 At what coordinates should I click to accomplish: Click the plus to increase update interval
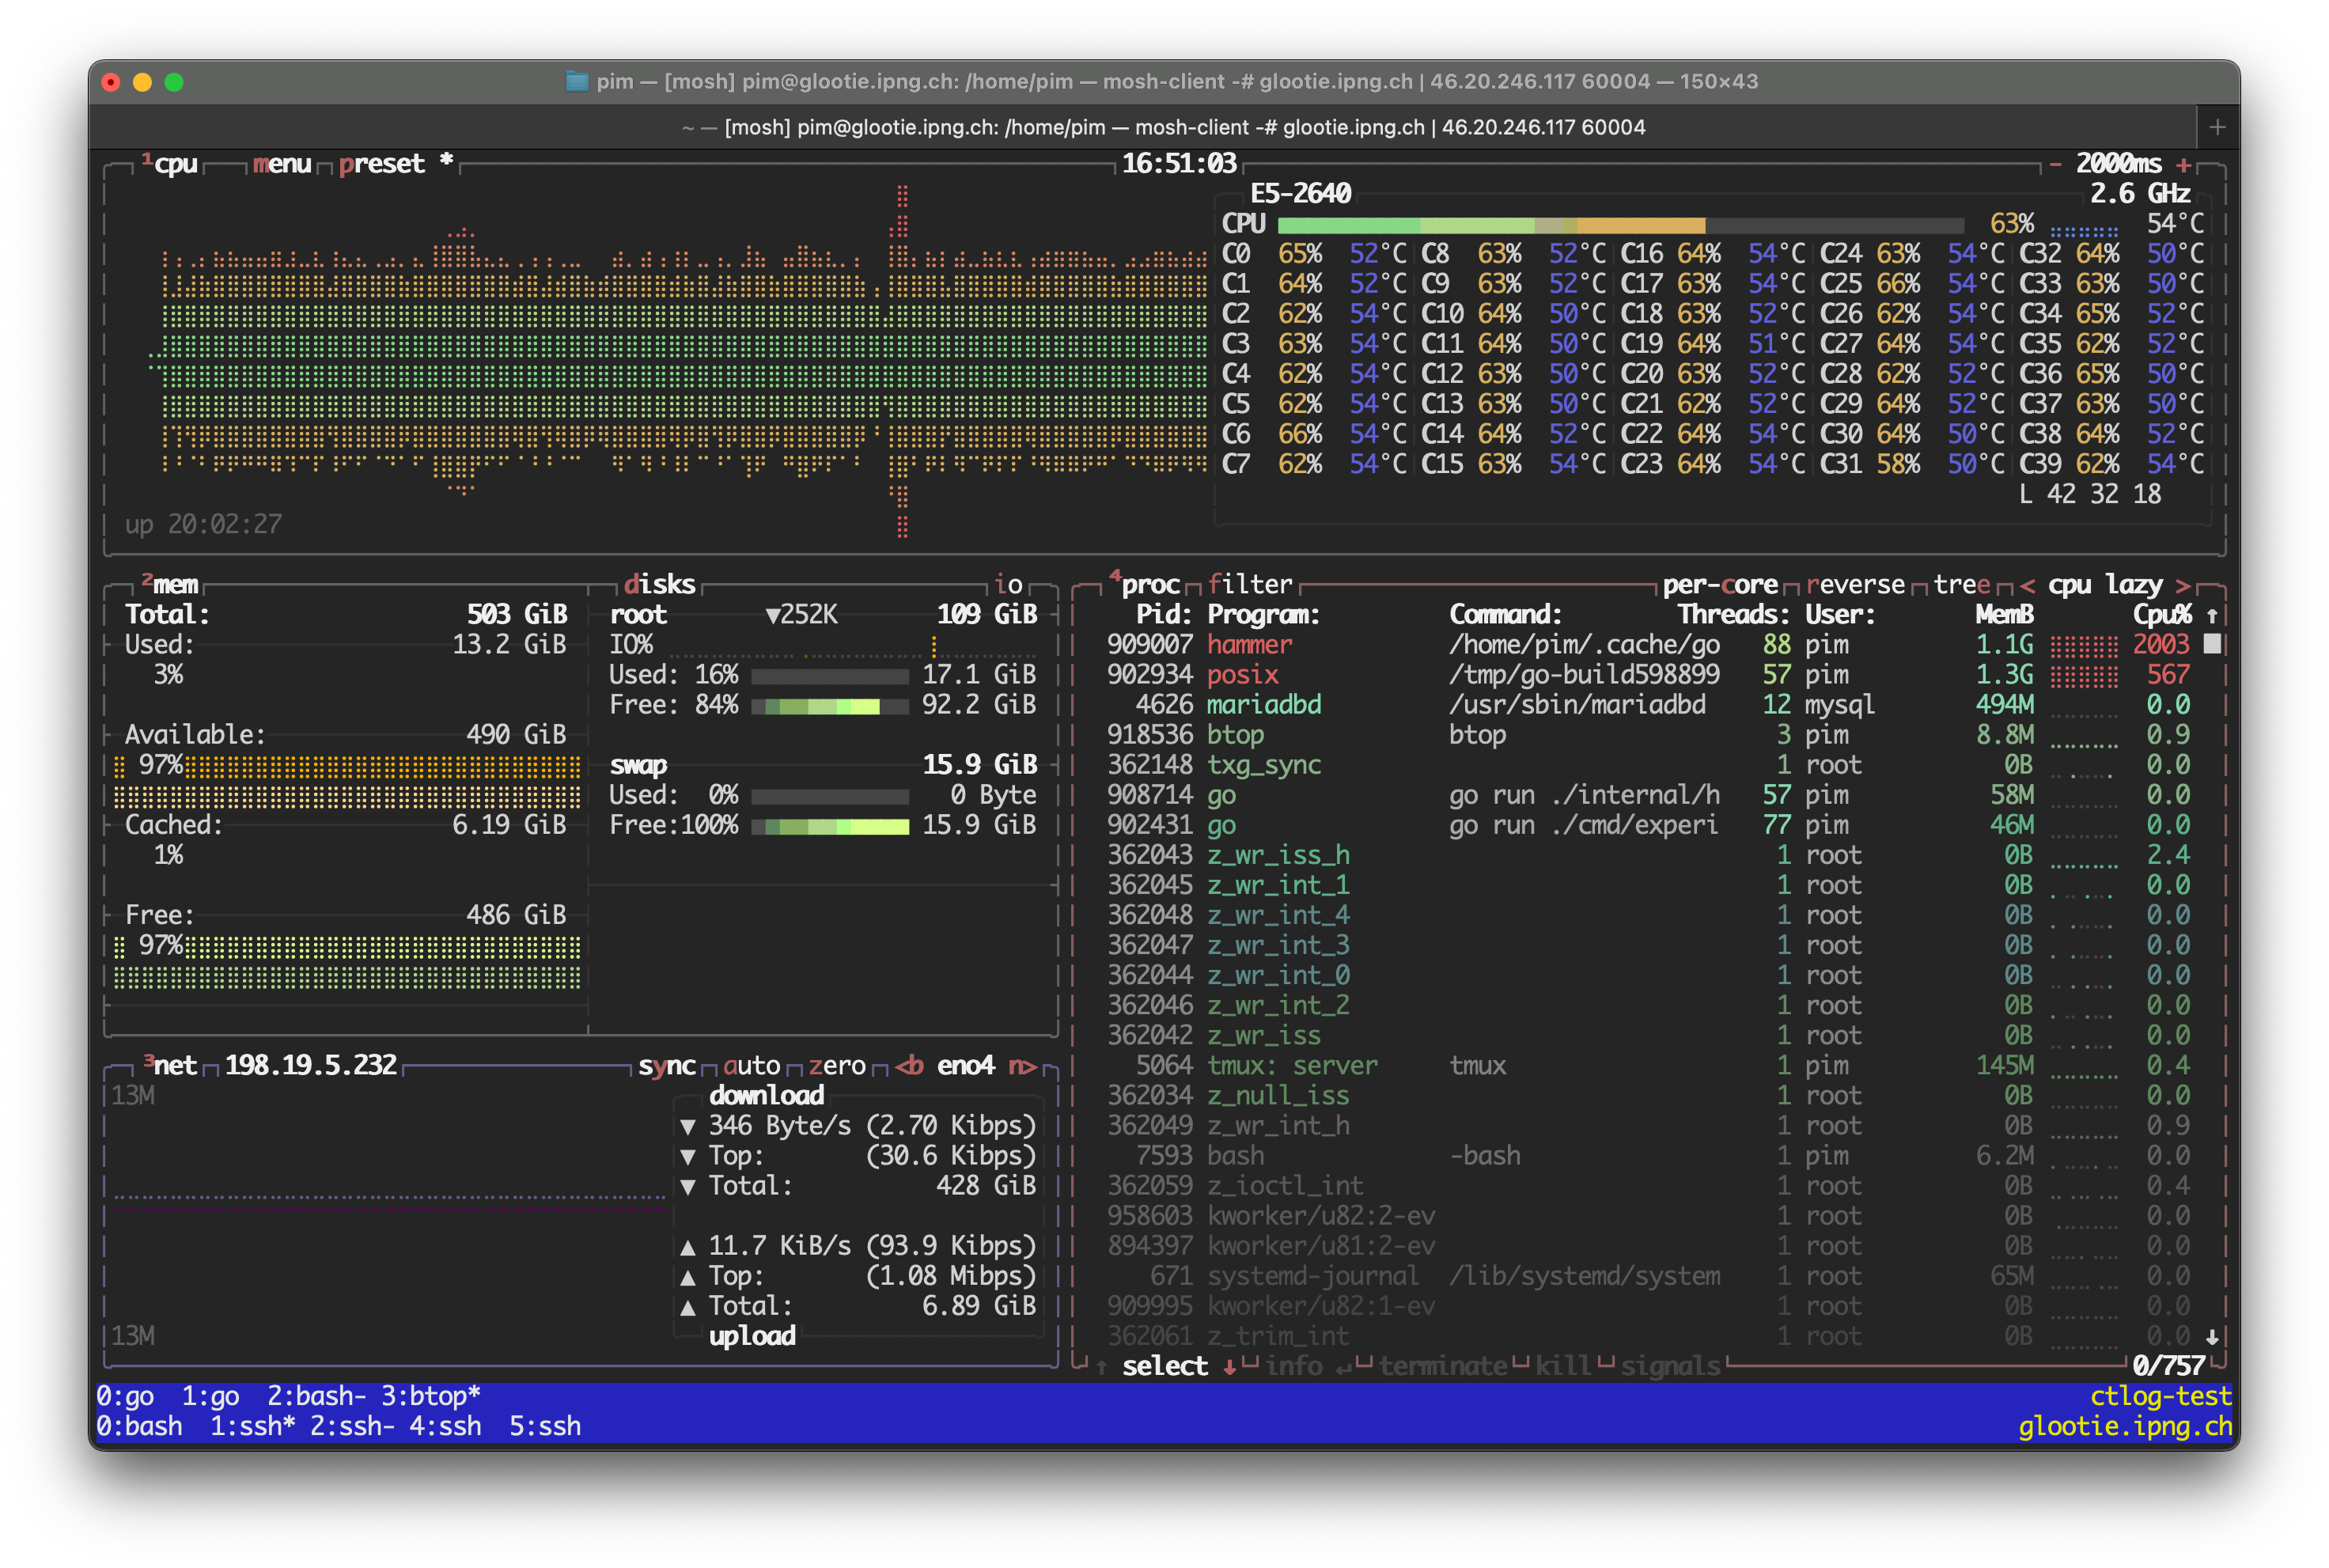click(2184, 164)
